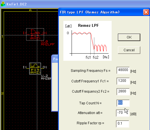This screenshot has width=150, height=130.
Task: Click the I1 input pin of U_2 block
Action: click(25, 67)
